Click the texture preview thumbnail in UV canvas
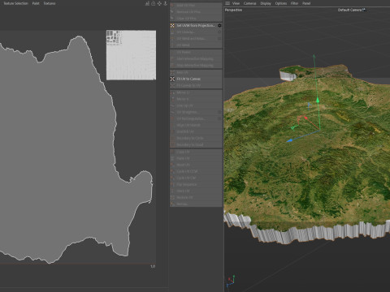The image size is (390, 292). pyautogui.click(x=131, y=55)
